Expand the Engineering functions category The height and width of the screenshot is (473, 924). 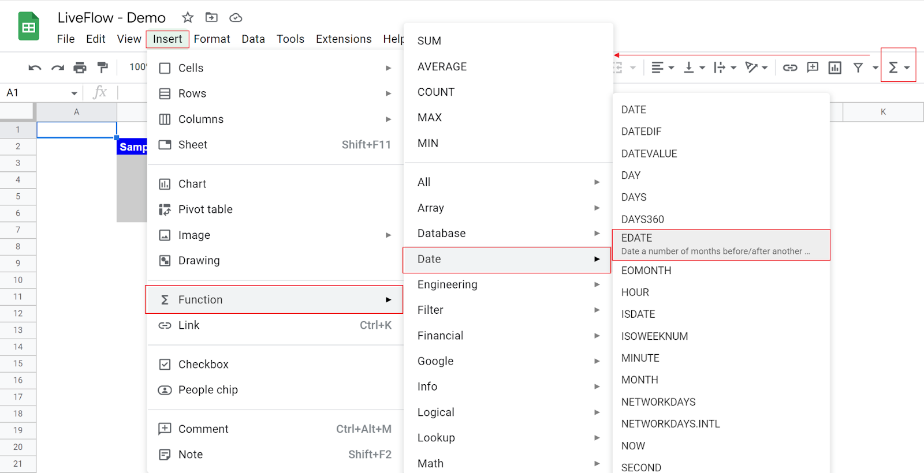pyautogui.click(x=508, y=285)
